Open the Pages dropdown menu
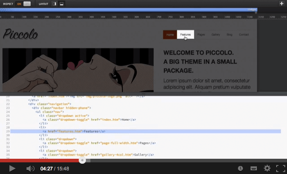Viewport: 287px width, 174px height. 201,35
